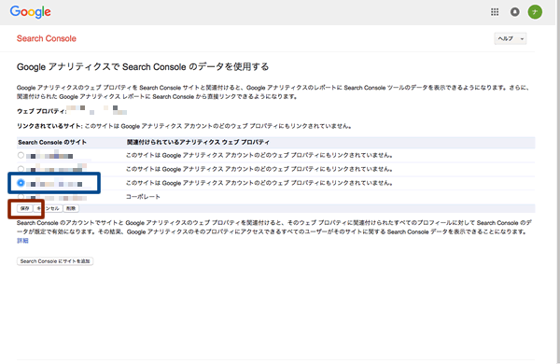This screenshot has width=560, height=364.
Task: Click the コーポレート property text
Action: coord(143,197)
